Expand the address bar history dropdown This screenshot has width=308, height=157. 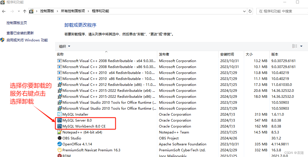tap(244, 11)
